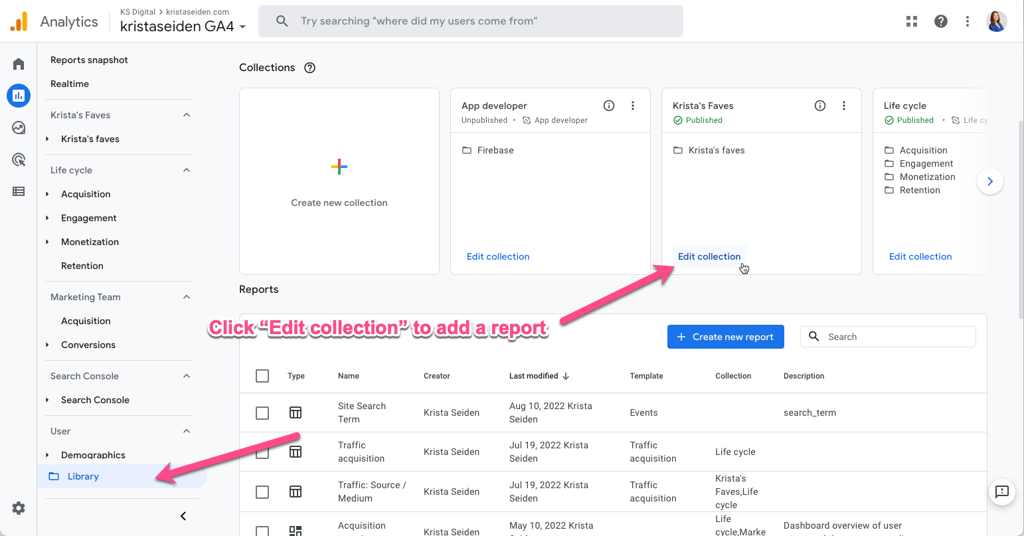This screenshot has width=1024, height=536.
Task: Click the Template column header
Action: click(646, 376)
